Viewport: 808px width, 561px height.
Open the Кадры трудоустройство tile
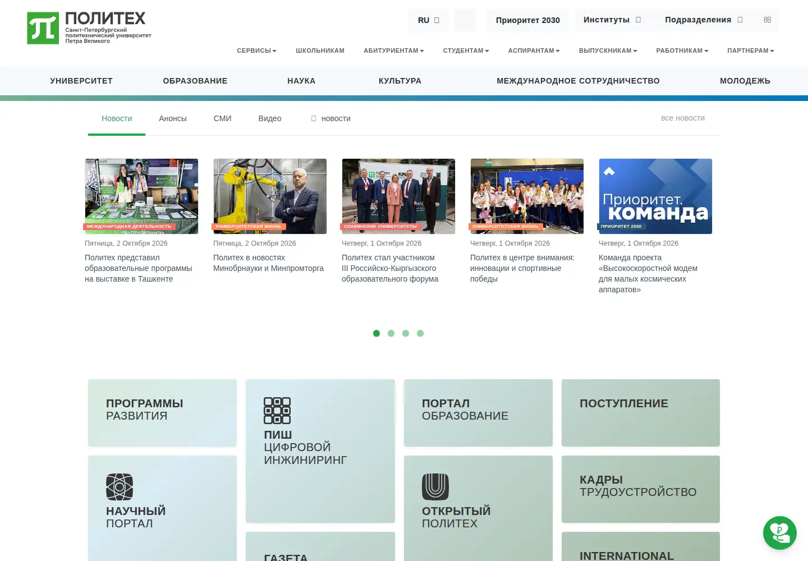(641, 489)
